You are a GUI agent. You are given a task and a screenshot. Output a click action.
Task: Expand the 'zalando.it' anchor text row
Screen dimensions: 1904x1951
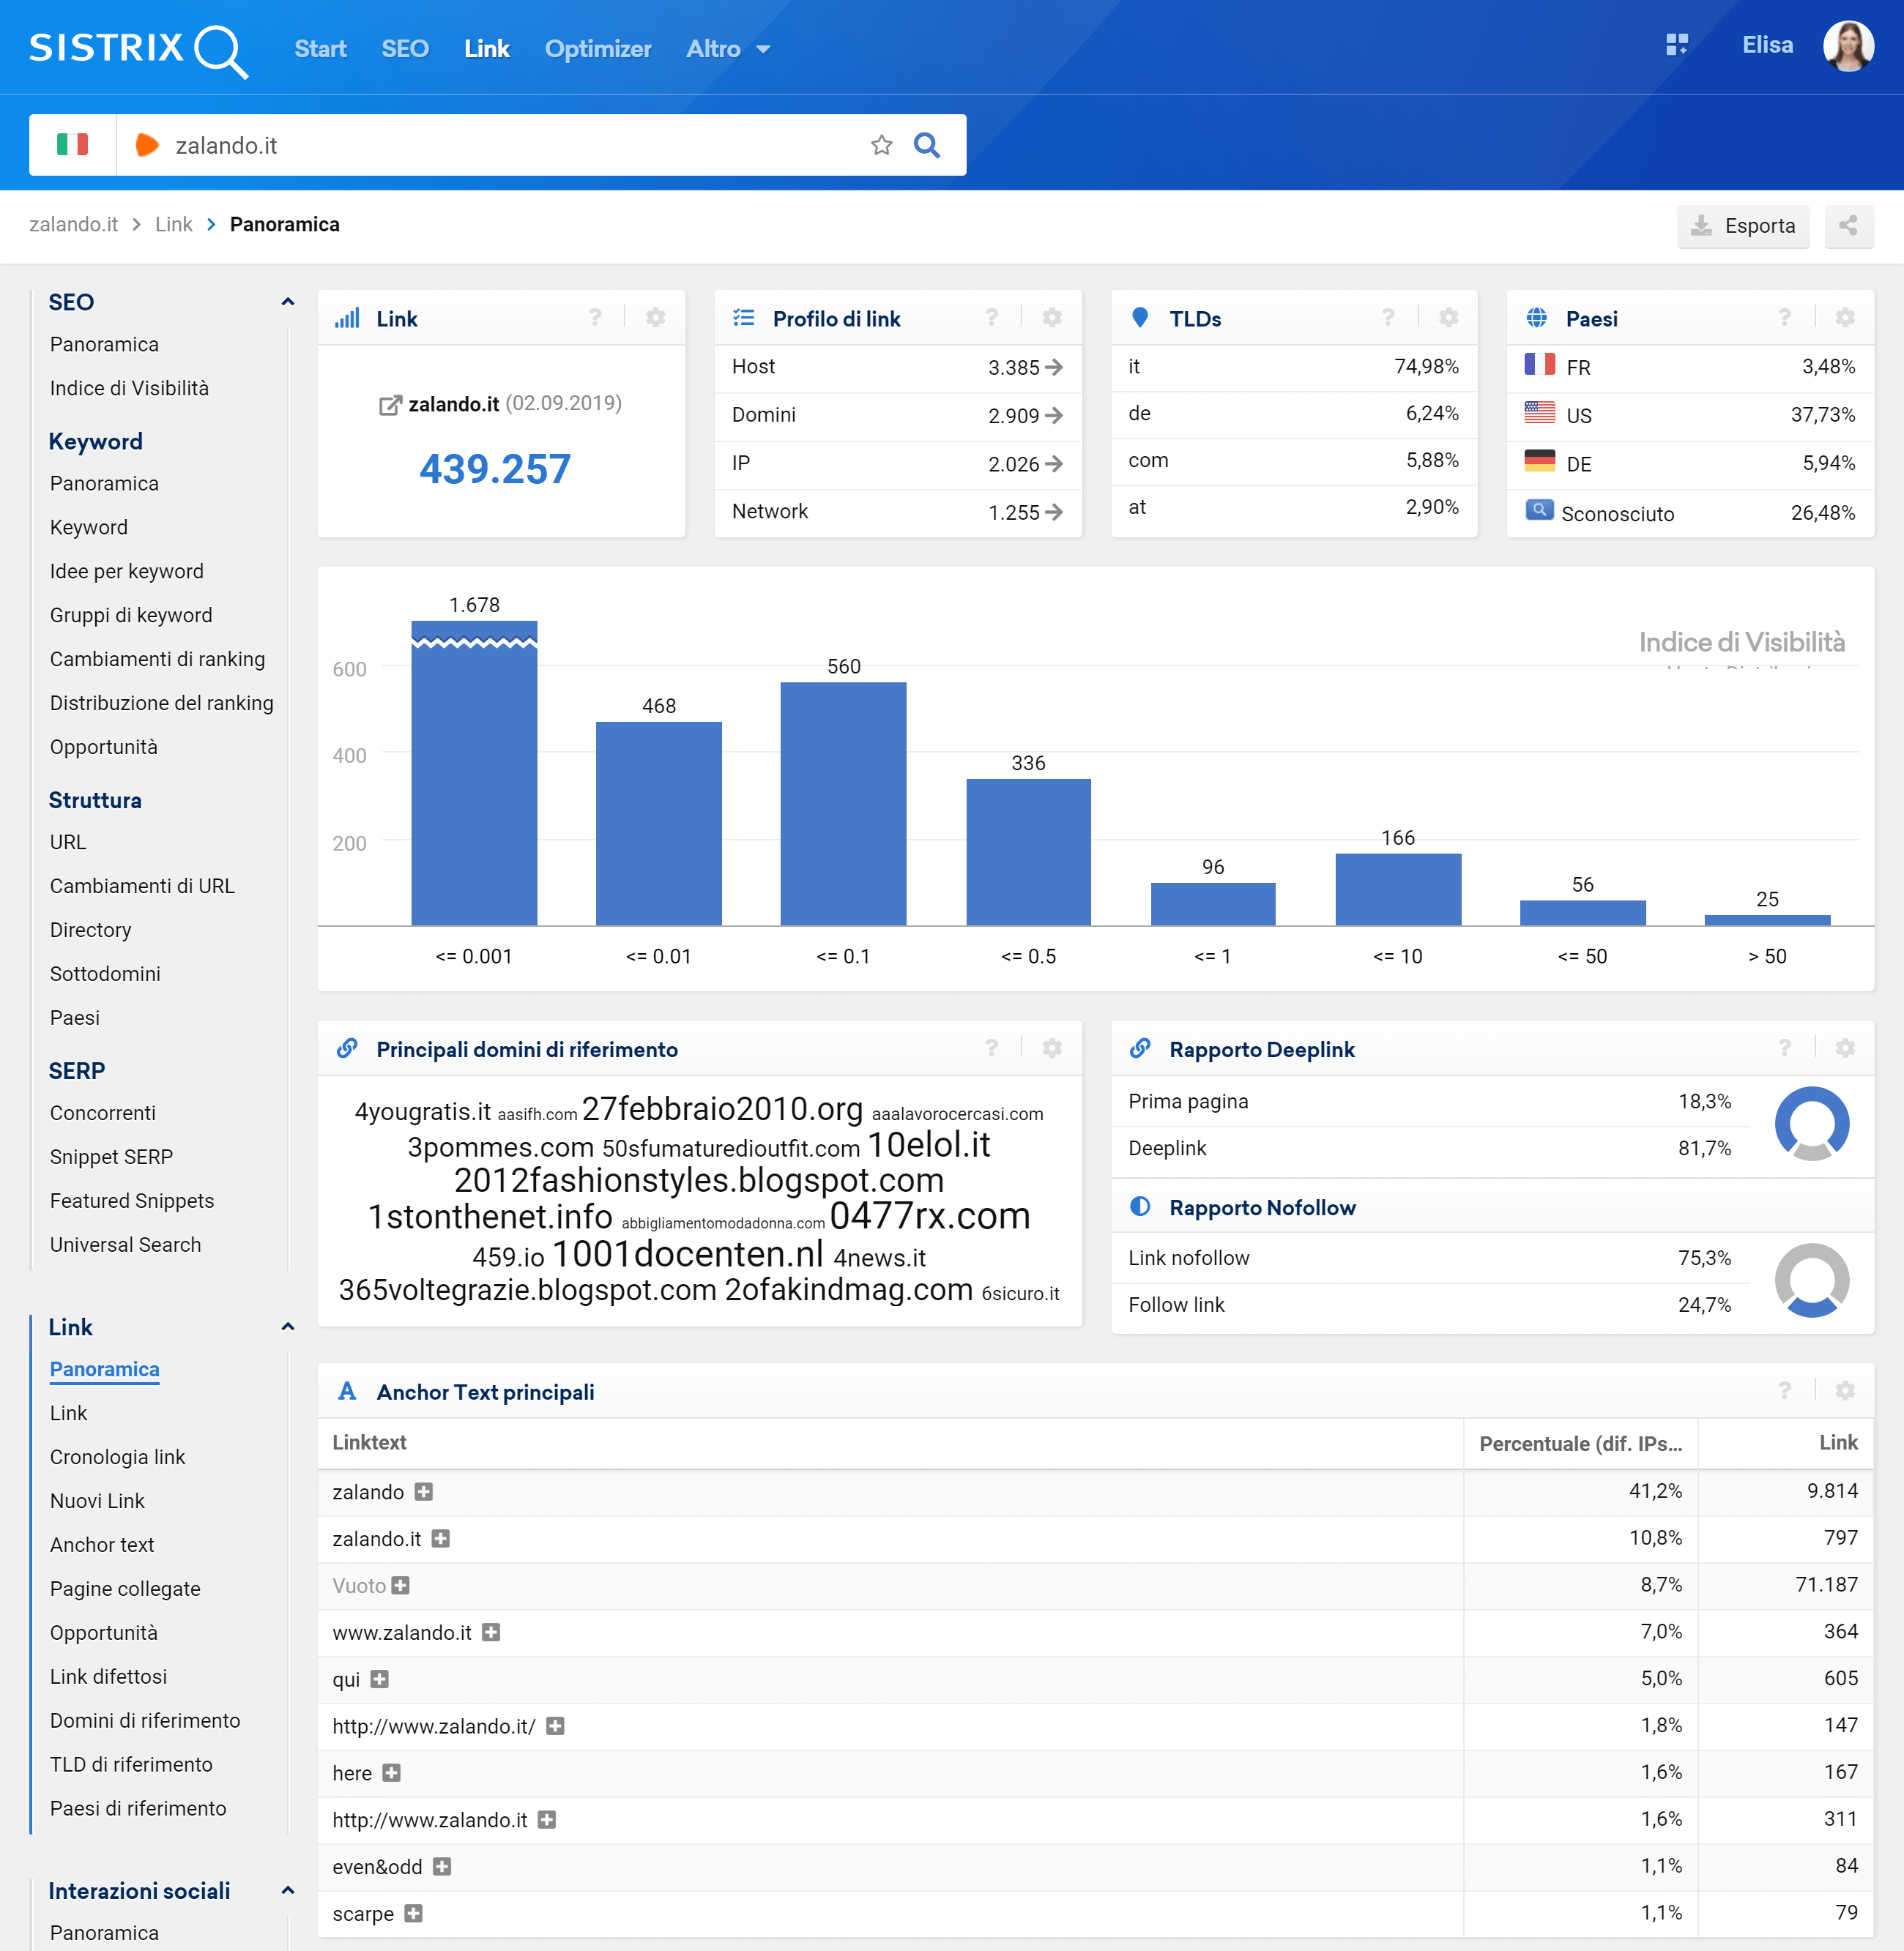tap(440, 1538)
